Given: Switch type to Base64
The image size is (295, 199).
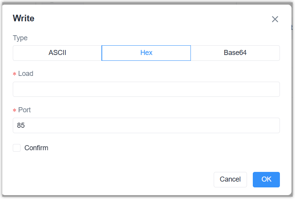Looking at the screenshot, I should 235,53.
